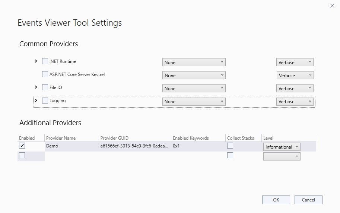Tick the File IO provider checkbox
Viewport: 340px width, 213px height.
(x=45, y=87)
